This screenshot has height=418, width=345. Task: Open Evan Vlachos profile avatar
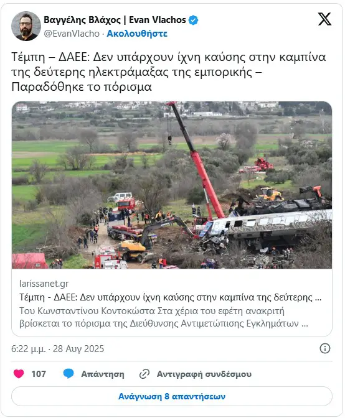(26, 26)
